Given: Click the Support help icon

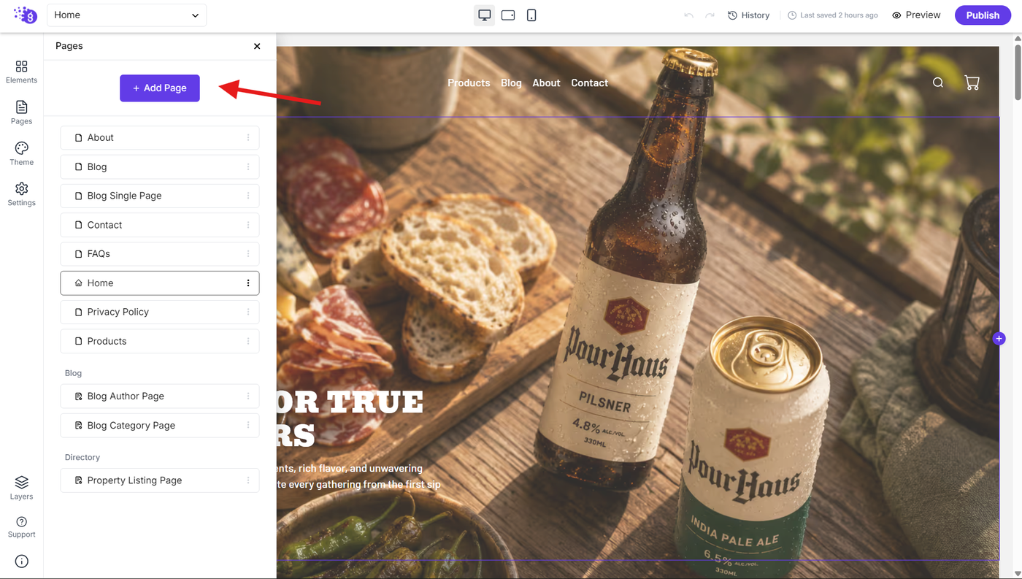Looking at the screenshot, I should pos(21,522).
